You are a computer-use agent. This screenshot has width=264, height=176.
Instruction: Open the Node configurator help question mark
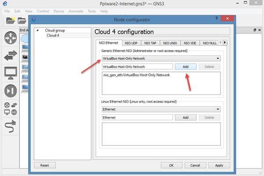click(x=216, y=18)
